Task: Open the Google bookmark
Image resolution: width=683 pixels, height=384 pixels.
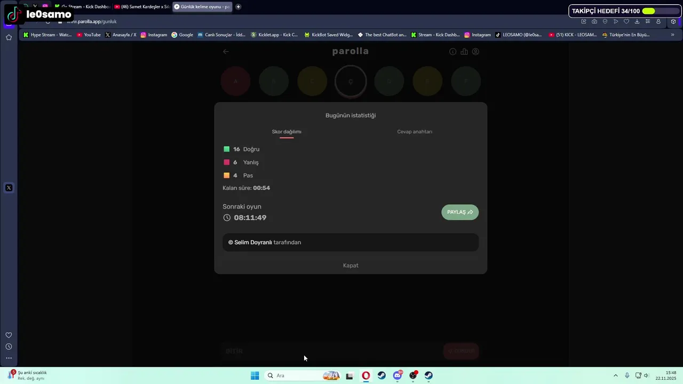Action: click(x=182, y=35)
